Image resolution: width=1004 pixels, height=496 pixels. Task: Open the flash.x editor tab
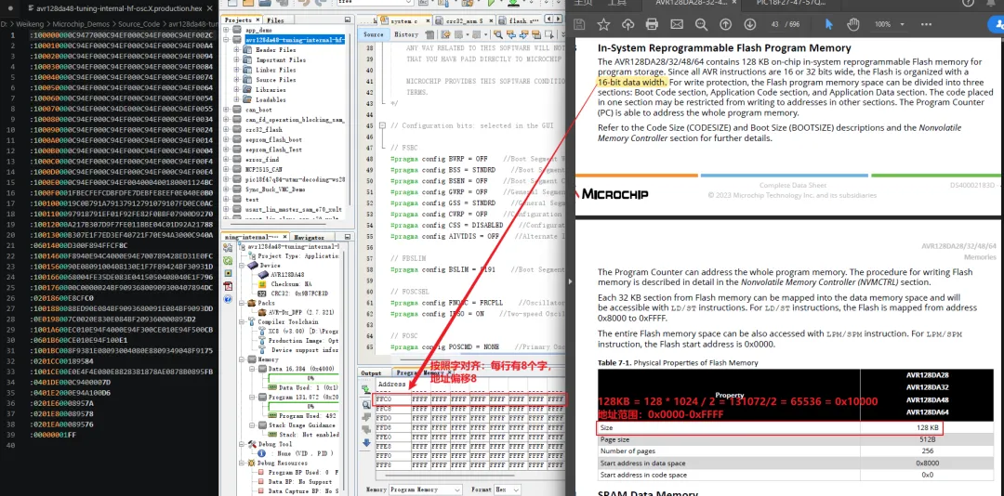[x=520, y=20]
